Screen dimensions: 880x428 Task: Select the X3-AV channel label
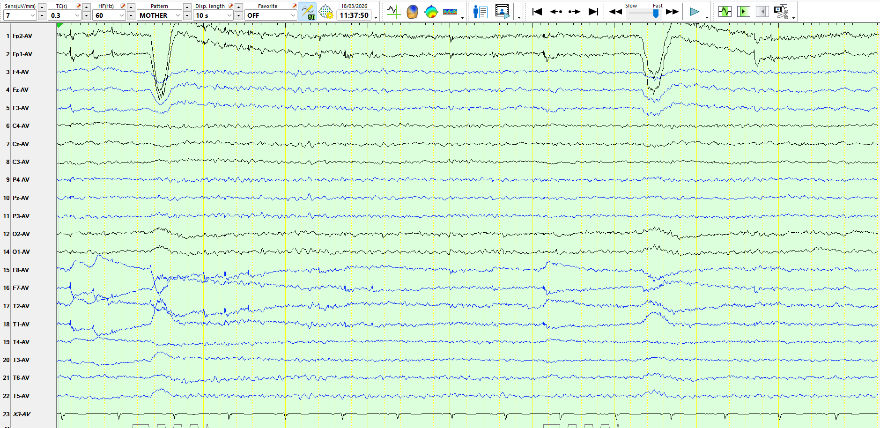(22, 414)
